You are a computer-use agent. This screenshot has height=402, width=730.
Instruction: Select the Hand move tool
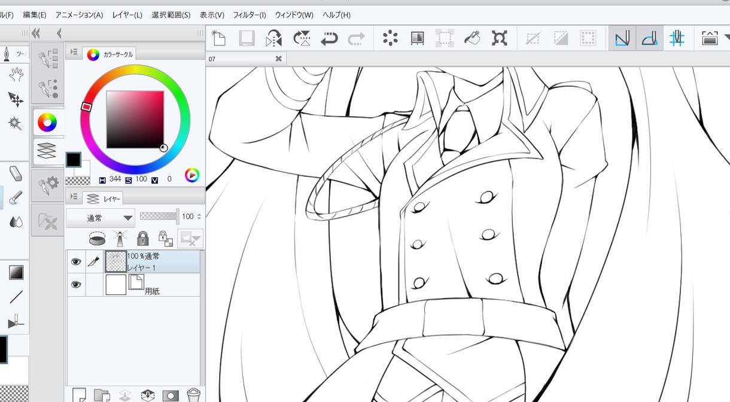[x=16, y=75]
